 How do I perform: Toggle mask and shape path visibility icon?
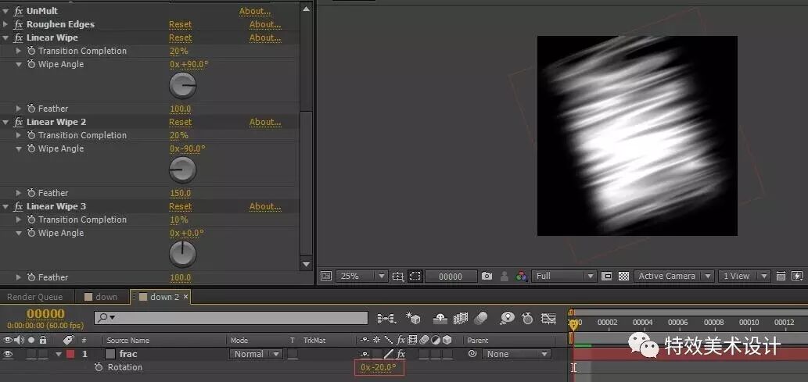(415, 276)
